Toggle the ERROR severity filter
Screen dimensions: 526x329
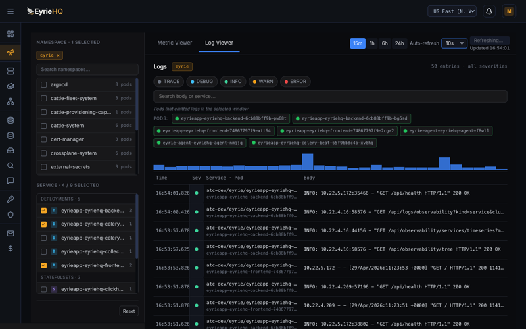click(x=295, y=82)
